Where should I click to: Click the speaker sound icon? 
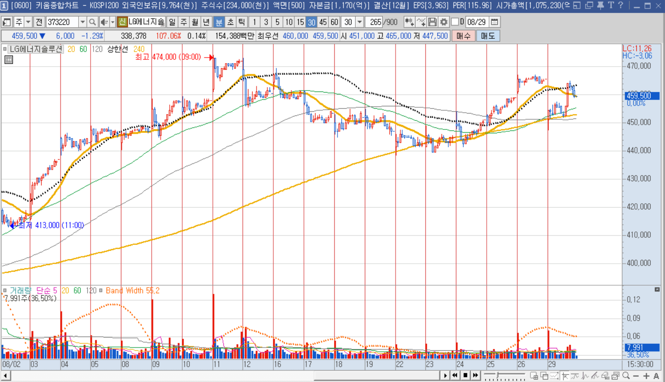click(104, 22)
